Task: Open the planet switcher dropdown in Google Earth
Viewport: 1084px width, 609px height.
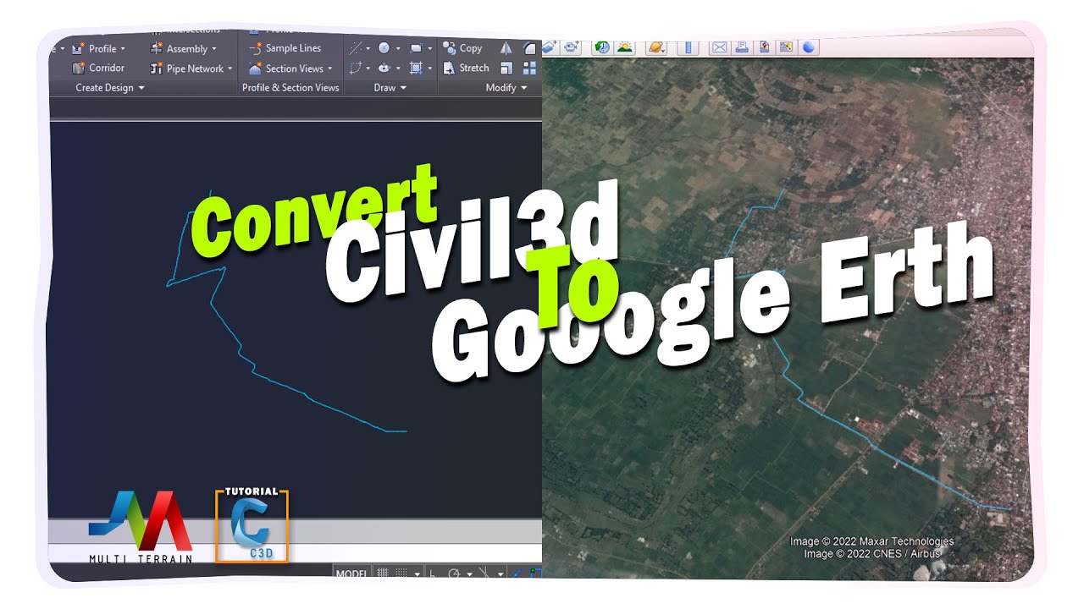Action: 656,47
